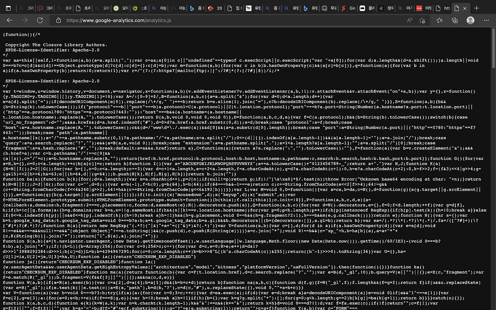Viewport: 496px width, 310px height.
Task: Close the active analytics.js tab
Action: click(x=465, y=8)
